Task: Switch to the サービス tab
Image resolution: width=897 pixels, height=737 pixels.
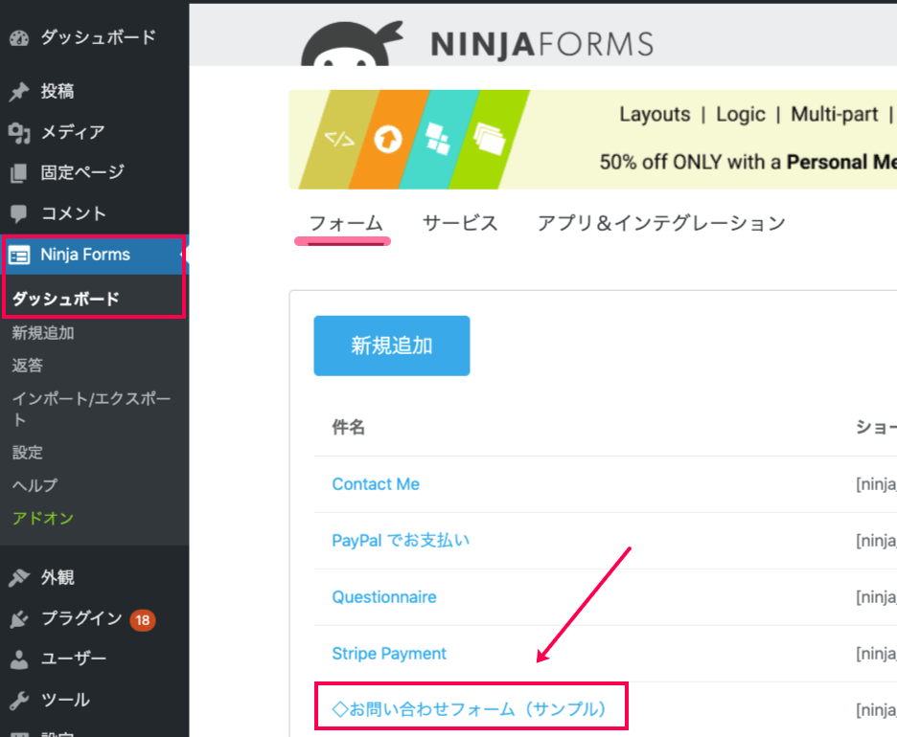Action: (x=460, y=223)
